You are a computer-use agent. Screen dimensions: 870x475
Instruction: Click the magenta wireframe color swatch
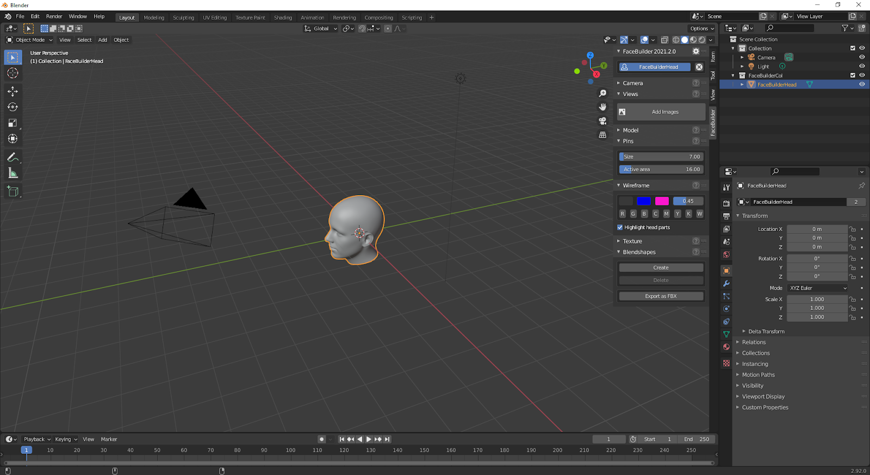tap(662, 201)
